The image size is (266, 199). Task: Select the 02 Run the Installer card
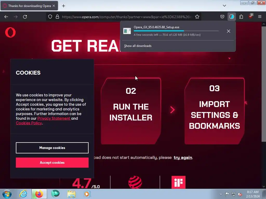pos(131,111)
